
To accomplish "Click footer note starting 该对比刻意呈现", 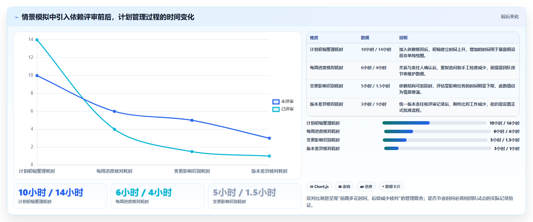I will click(410, 202).
